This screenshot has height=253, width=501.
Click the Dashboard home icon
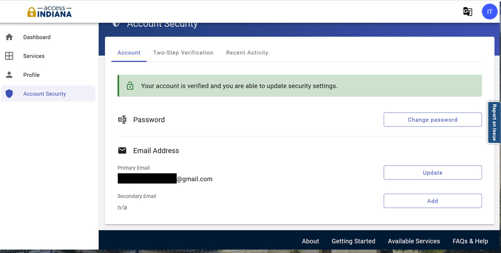tap(9, 37)
